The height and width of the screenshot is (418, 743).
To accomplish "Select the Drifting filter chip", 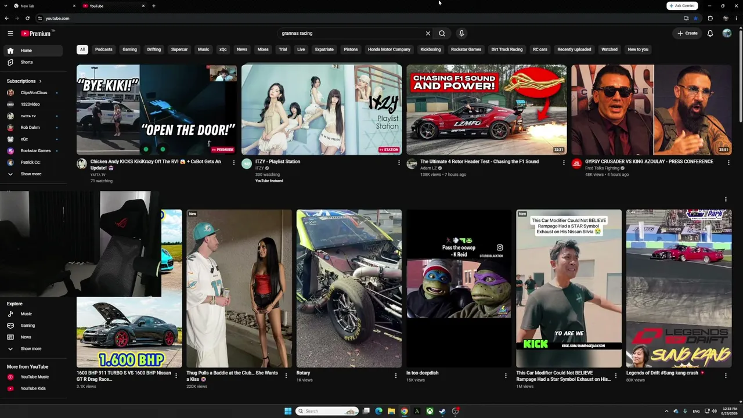I will pos(154,49).
